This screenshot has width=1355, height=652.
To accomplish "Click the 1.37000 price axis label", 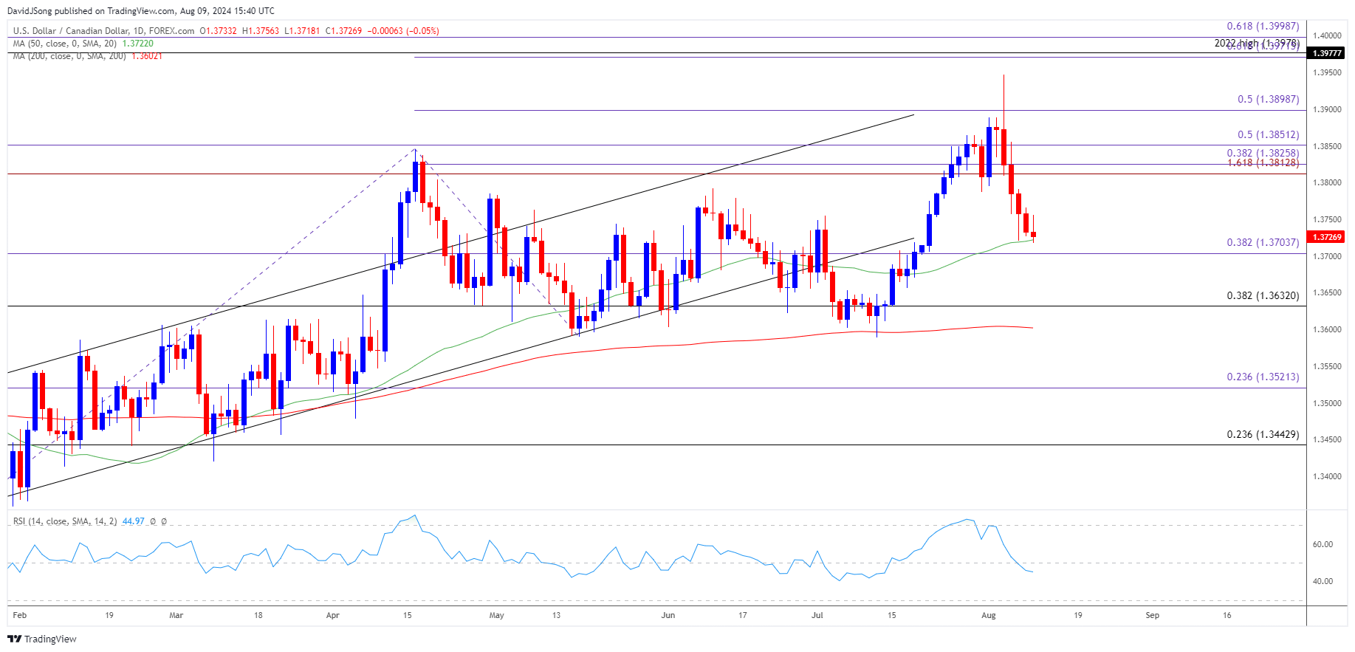I will (1327, 256).
